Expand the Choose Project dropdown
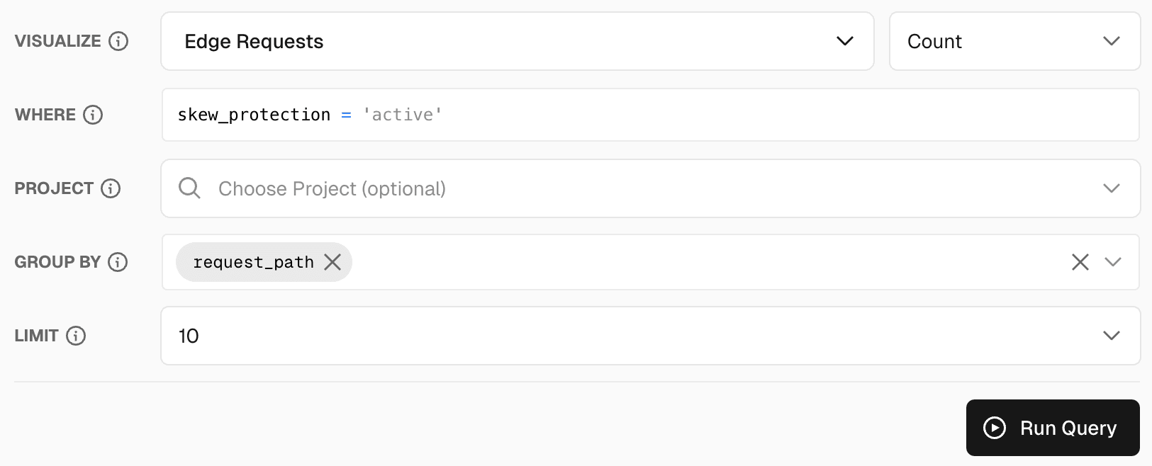The width and height of the screenshot is (1152, 466). point(1111,188)
